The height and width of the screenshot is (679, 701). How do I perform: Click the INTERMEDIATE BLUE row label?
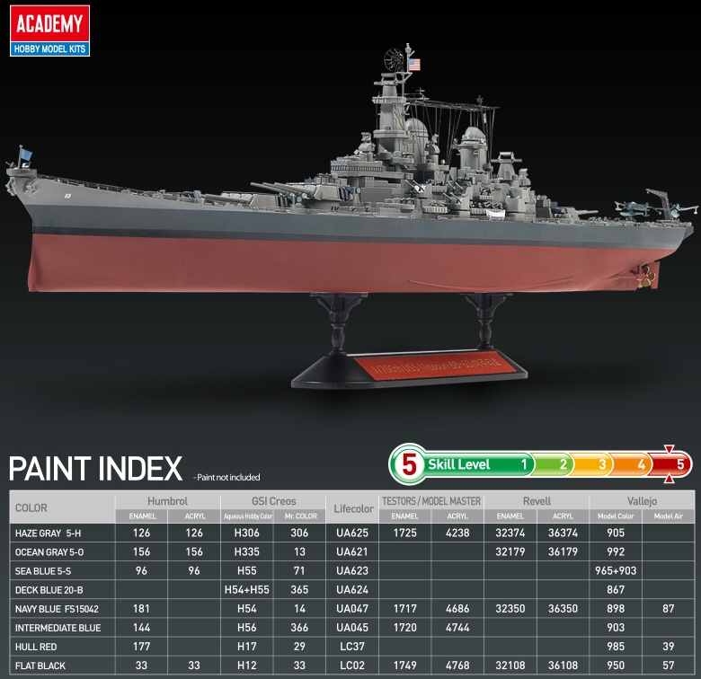pos(58,628)
